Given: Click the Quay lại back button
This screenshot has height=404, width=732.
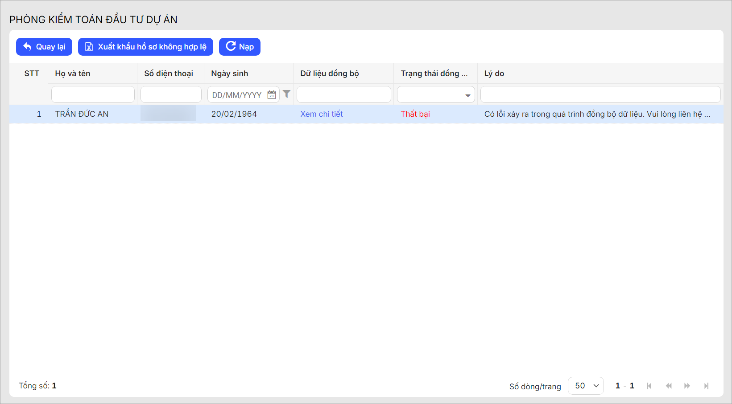Looking at the screenshot, I should [x=44, y=47].
